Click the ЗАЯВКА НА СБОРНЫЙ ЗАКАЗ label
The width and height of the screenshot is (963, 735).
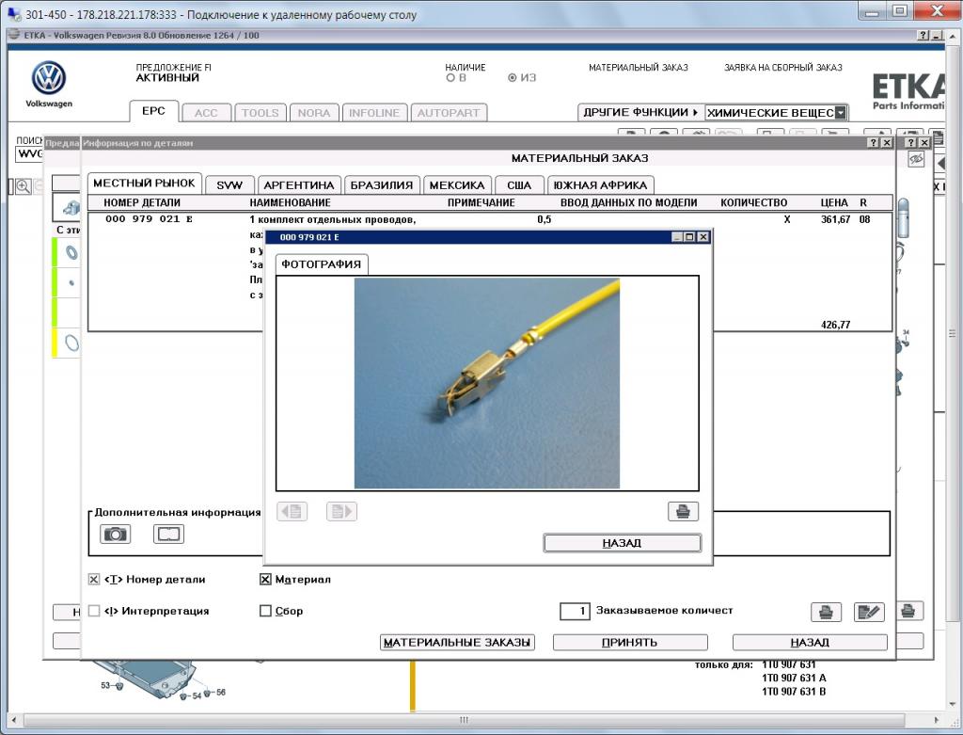tap(783, 68)
